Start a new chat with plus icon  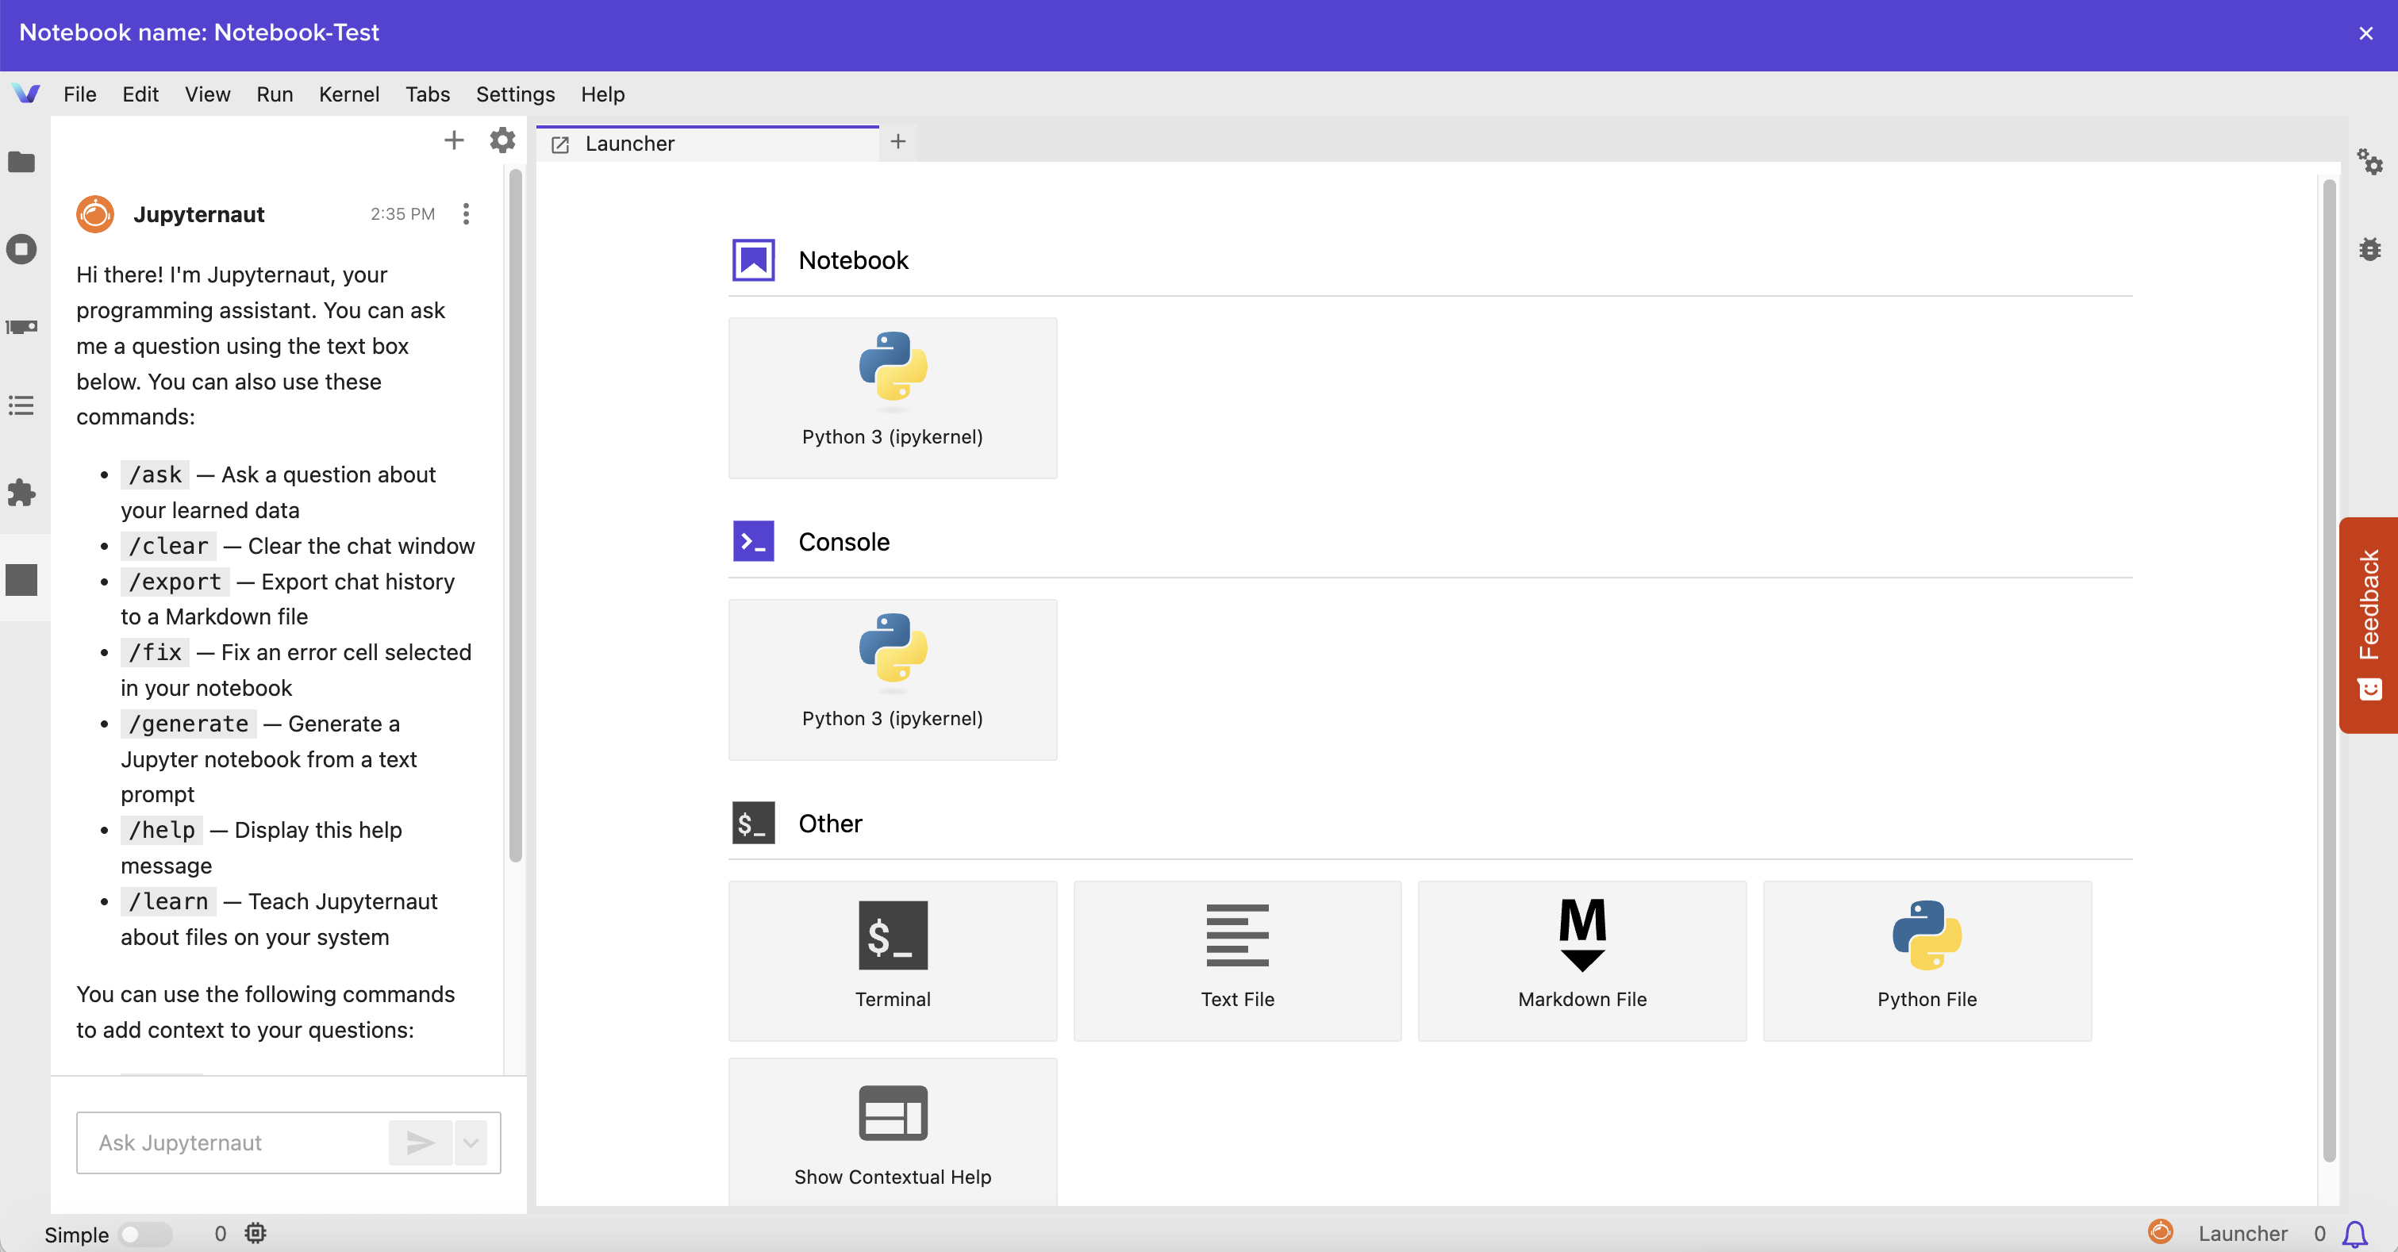[453, 140]
